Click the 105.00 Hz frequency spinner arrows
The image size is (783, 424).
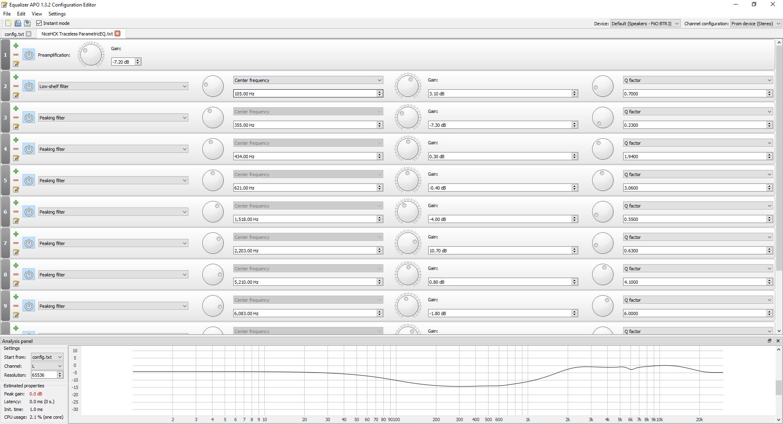(379, 93)
